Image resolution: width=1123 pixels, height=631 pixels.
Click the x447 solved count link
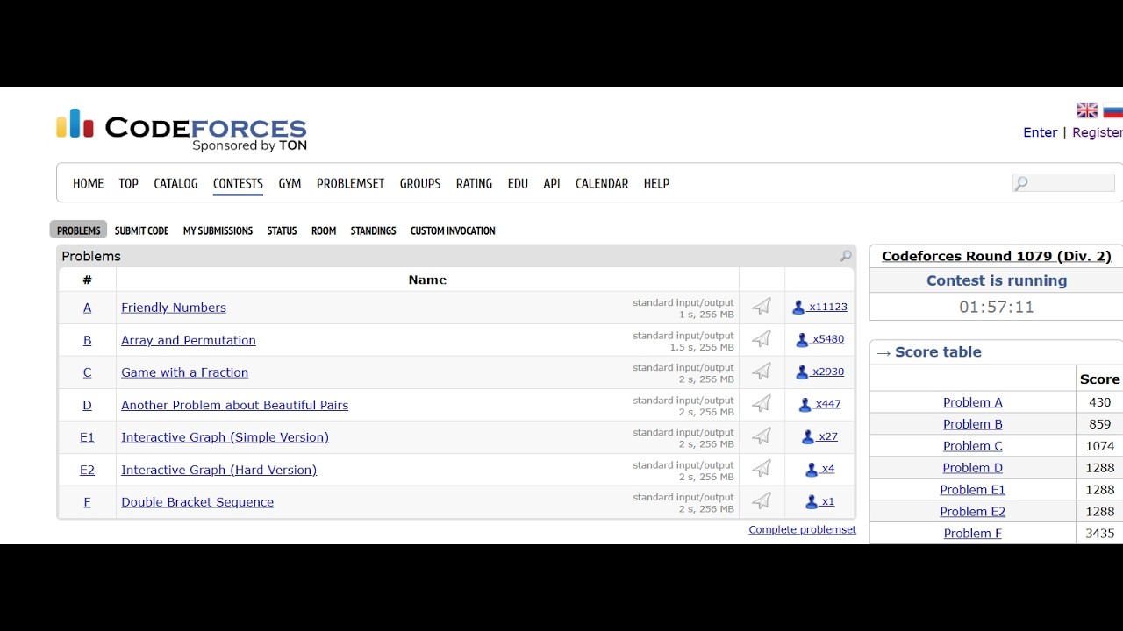click(x=828, y=405)
